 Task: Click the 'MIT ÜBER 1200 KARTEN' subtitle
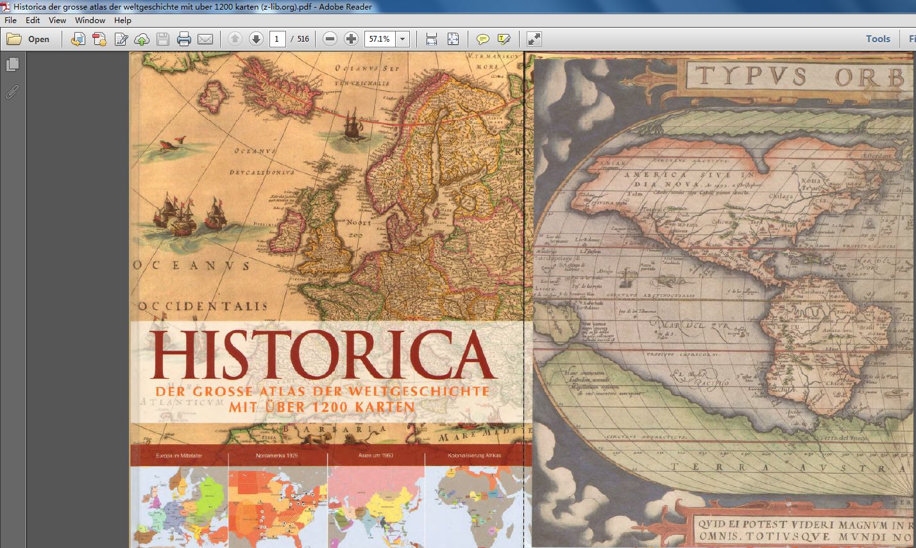tap(321, 406)
